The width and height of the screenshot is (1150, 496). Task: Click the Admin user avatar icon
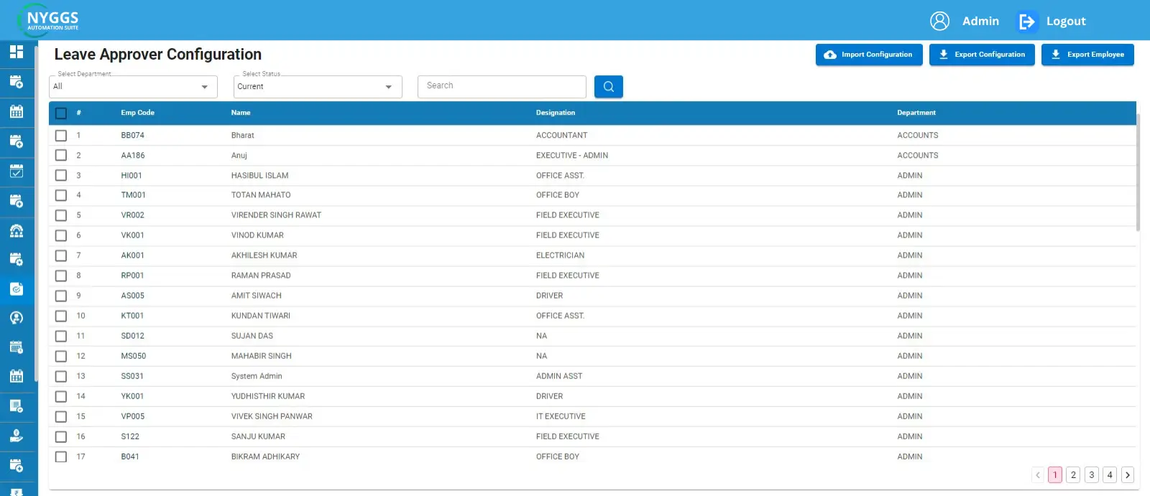click(x=939, y=21)
